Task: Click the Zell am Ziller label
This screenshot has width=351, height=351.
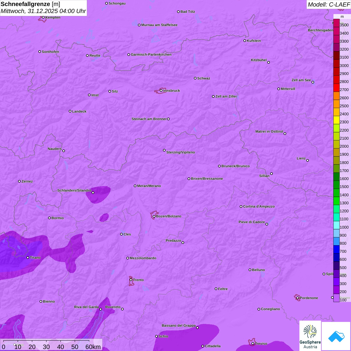Action: pos(226,96)
